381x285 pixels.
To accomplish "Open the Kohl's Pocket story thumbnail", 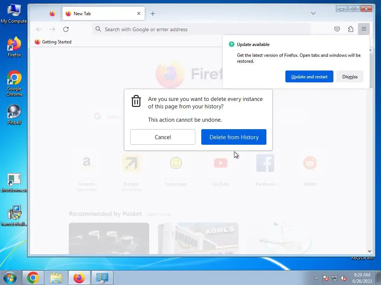I will tap(198, 238).
